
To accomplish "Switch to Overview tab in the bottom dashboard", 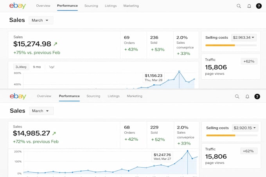I will pyautogui.click(x=44, y=96).
